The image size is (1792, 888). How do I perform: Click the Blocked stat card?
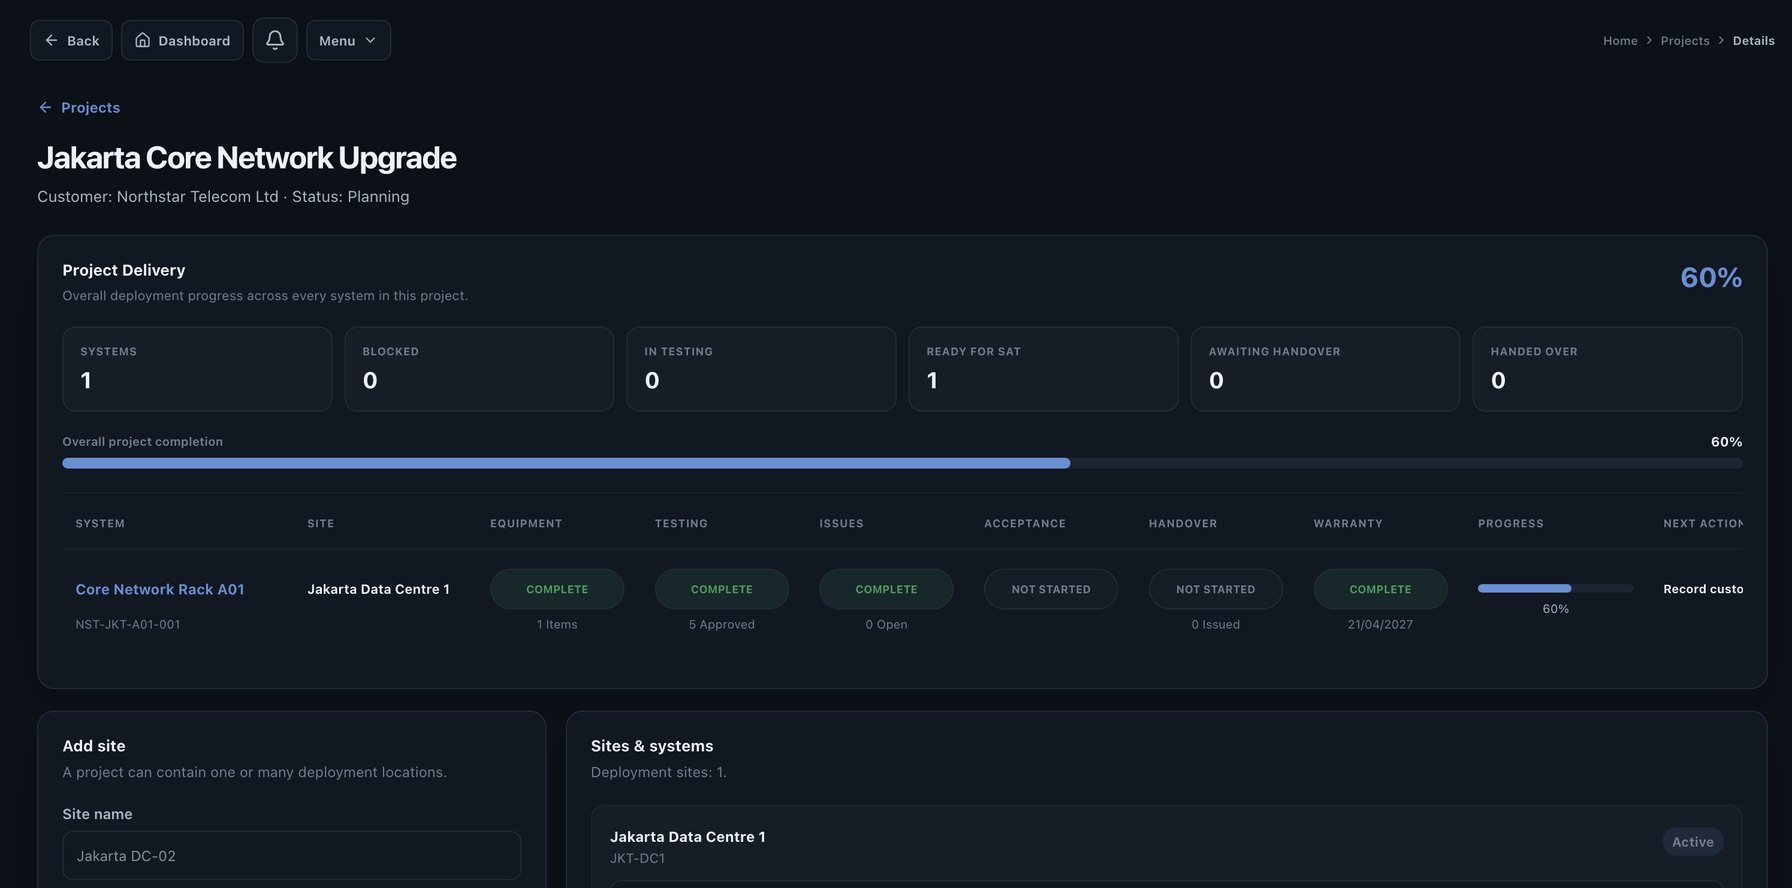pyautogui.click(x=479, y=369)
